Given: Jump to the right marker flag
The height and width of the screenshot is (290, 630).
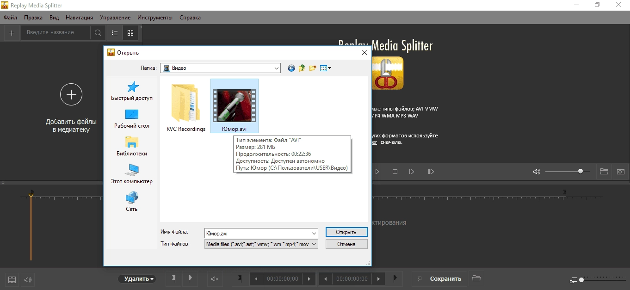Looking at the screenshot, I should coord(395,278).
